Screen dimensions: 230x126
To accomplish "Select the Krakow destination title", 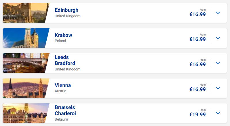I will [x=63, y=35].
